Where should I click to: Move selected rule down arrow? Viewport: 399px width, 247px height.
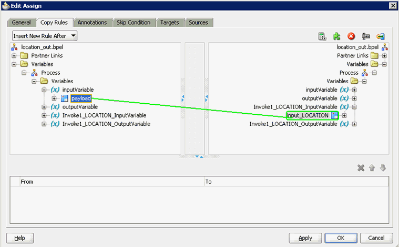383,167
